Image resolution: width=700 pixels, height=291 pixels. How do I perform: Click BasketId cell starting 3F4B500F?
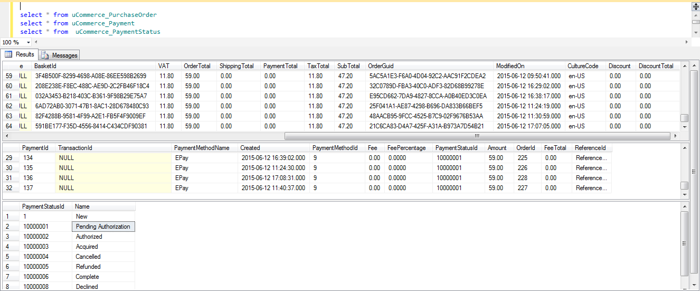point(94,76)
